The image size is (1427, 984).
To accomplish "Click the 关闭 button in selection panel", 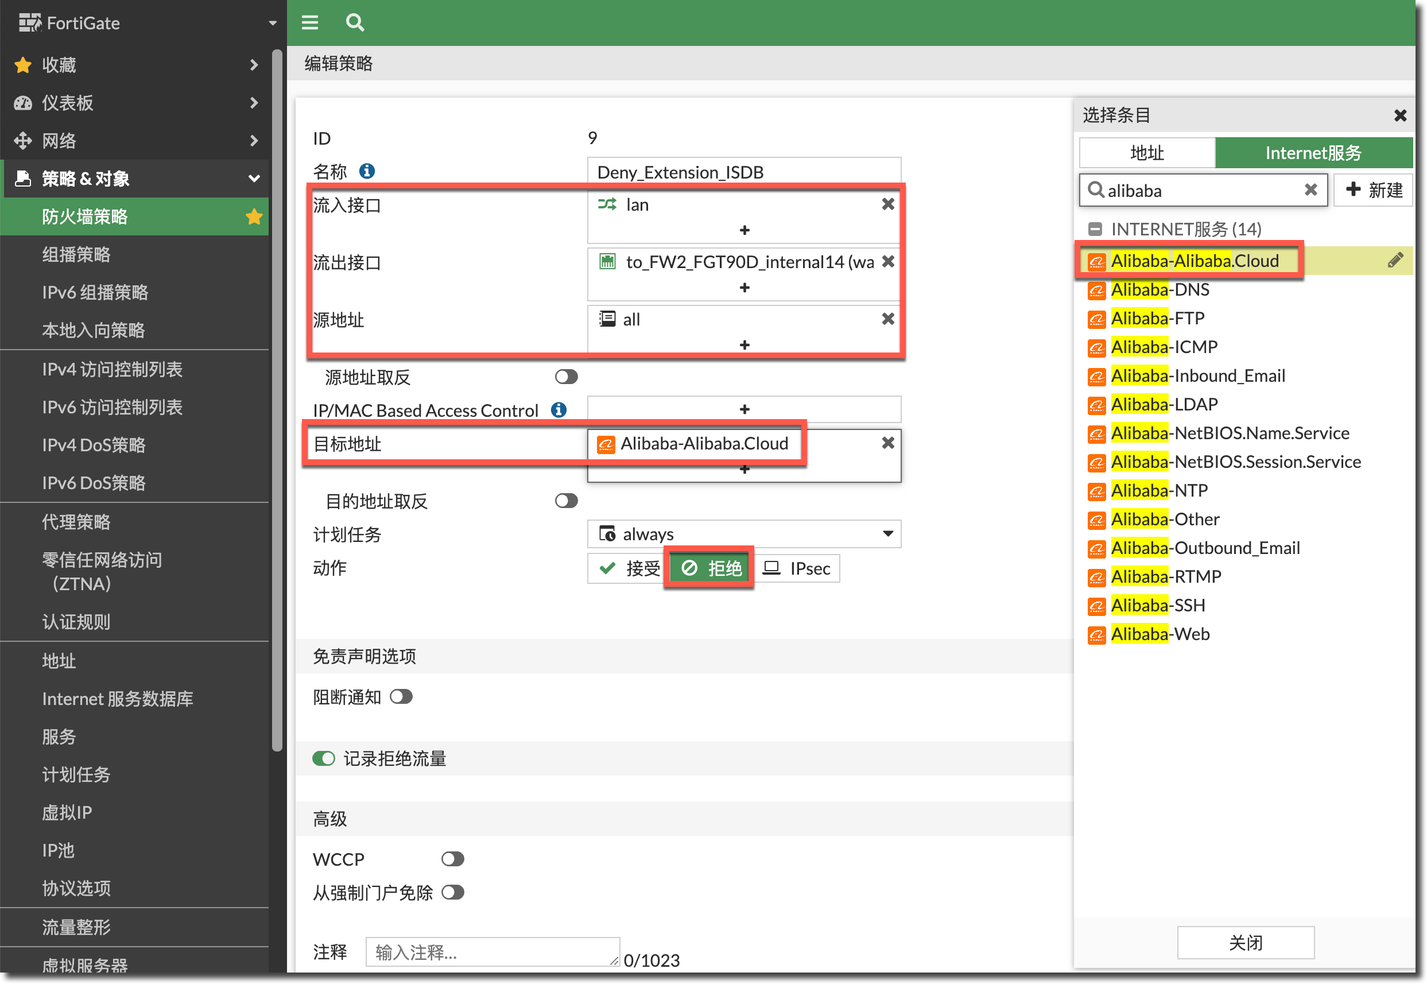I will tap(1245, 942).
